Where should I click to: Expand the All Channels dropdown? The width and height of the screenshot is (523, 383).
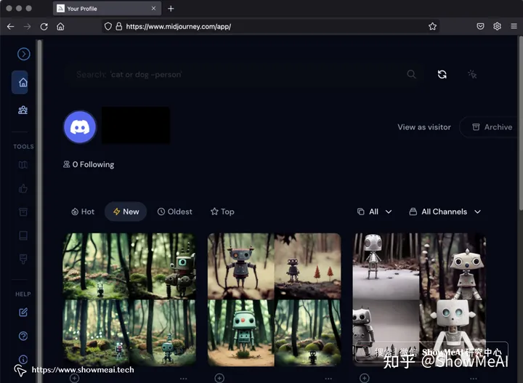point(445,211)
